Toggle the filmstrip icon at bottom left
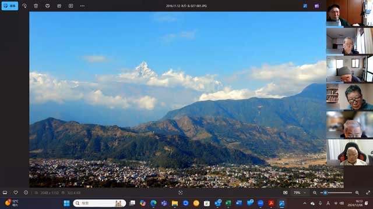This screenshot has height=209, width=373. tap(5, 193)
